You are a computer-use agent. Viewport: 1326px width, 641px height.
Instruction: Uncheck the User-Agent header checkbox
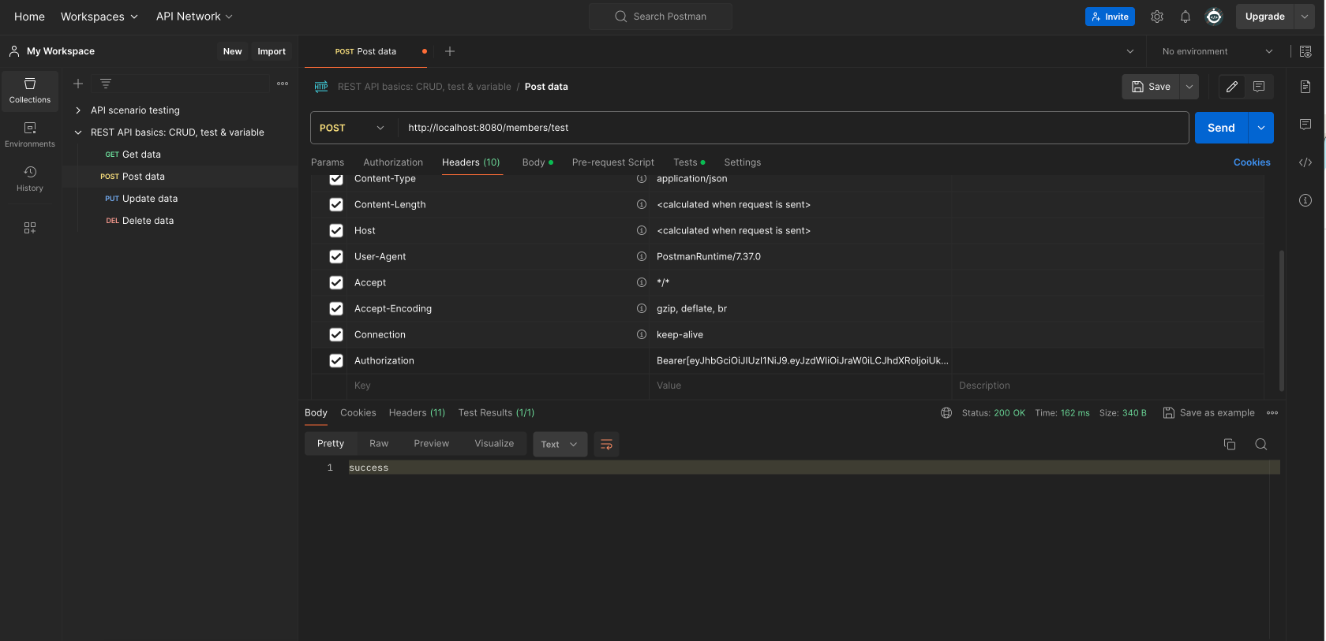point(336,256)
